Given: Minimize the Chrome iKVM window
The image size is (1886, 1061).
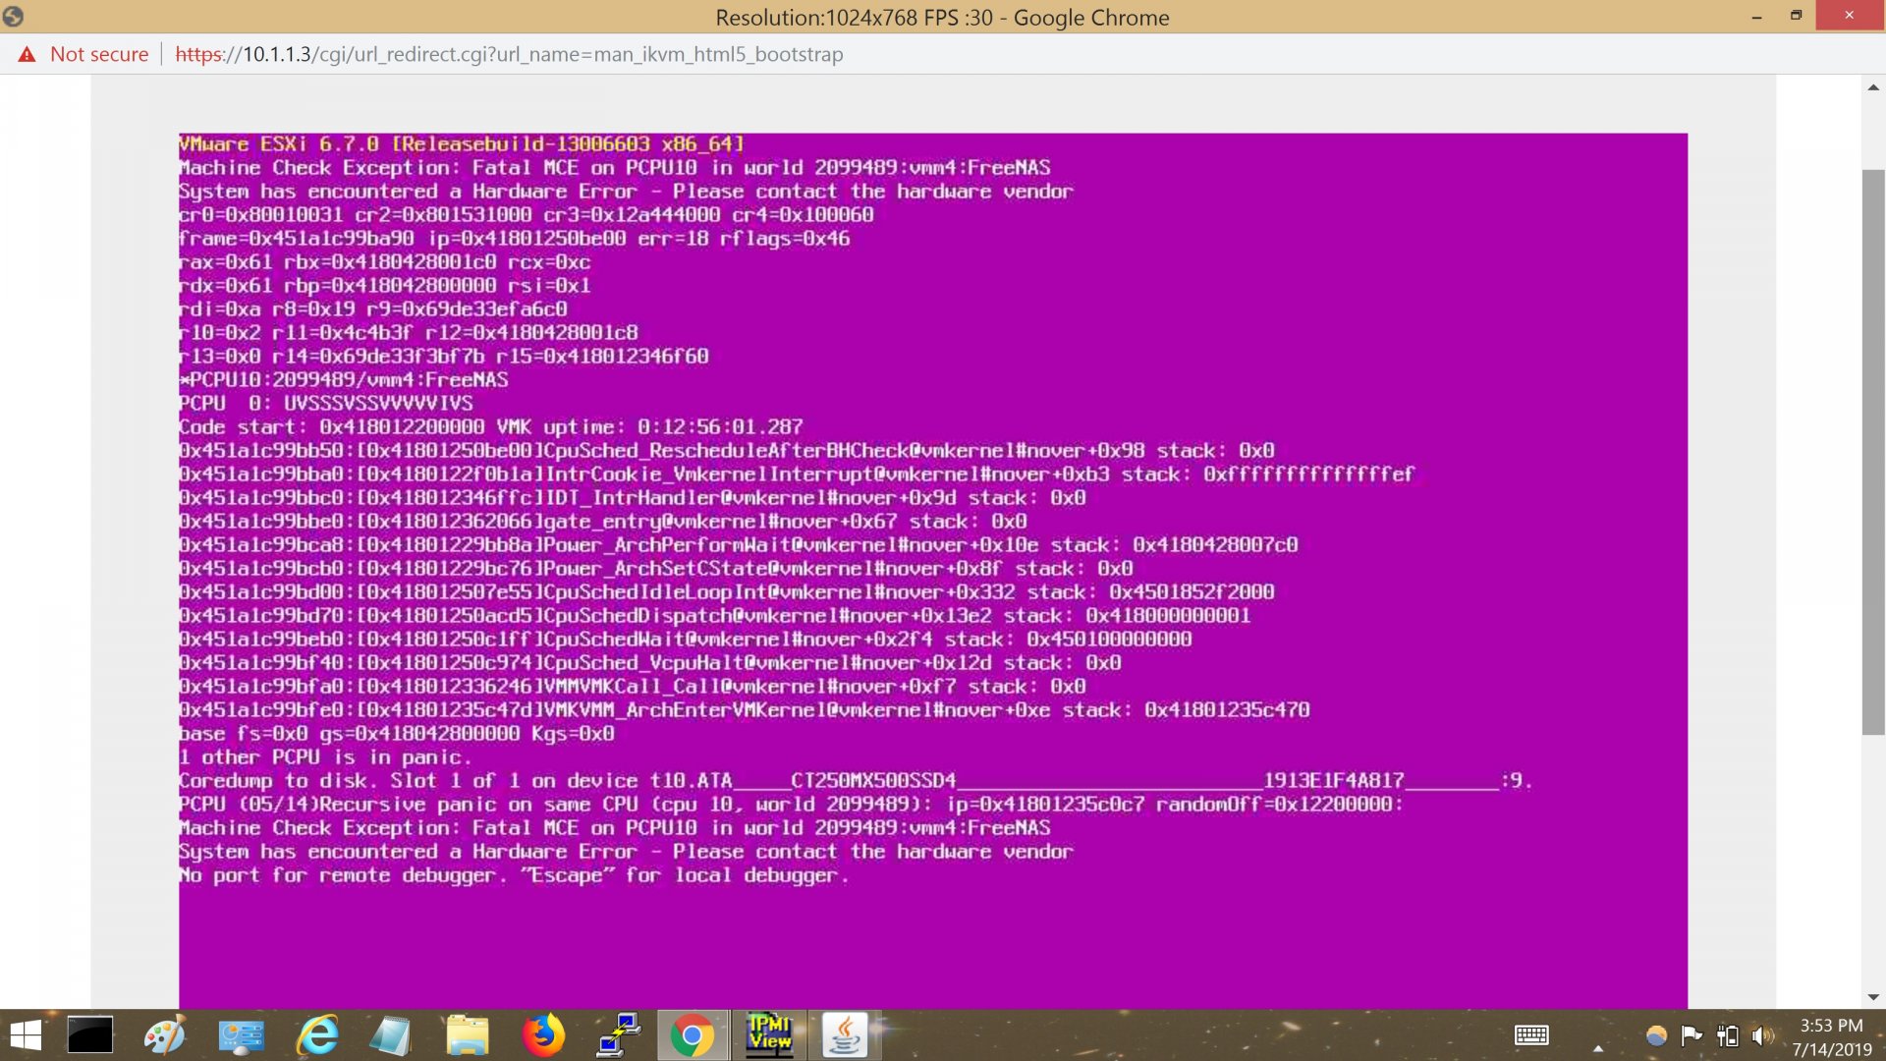Looking at the screenshot, I should coord(1756,17).
